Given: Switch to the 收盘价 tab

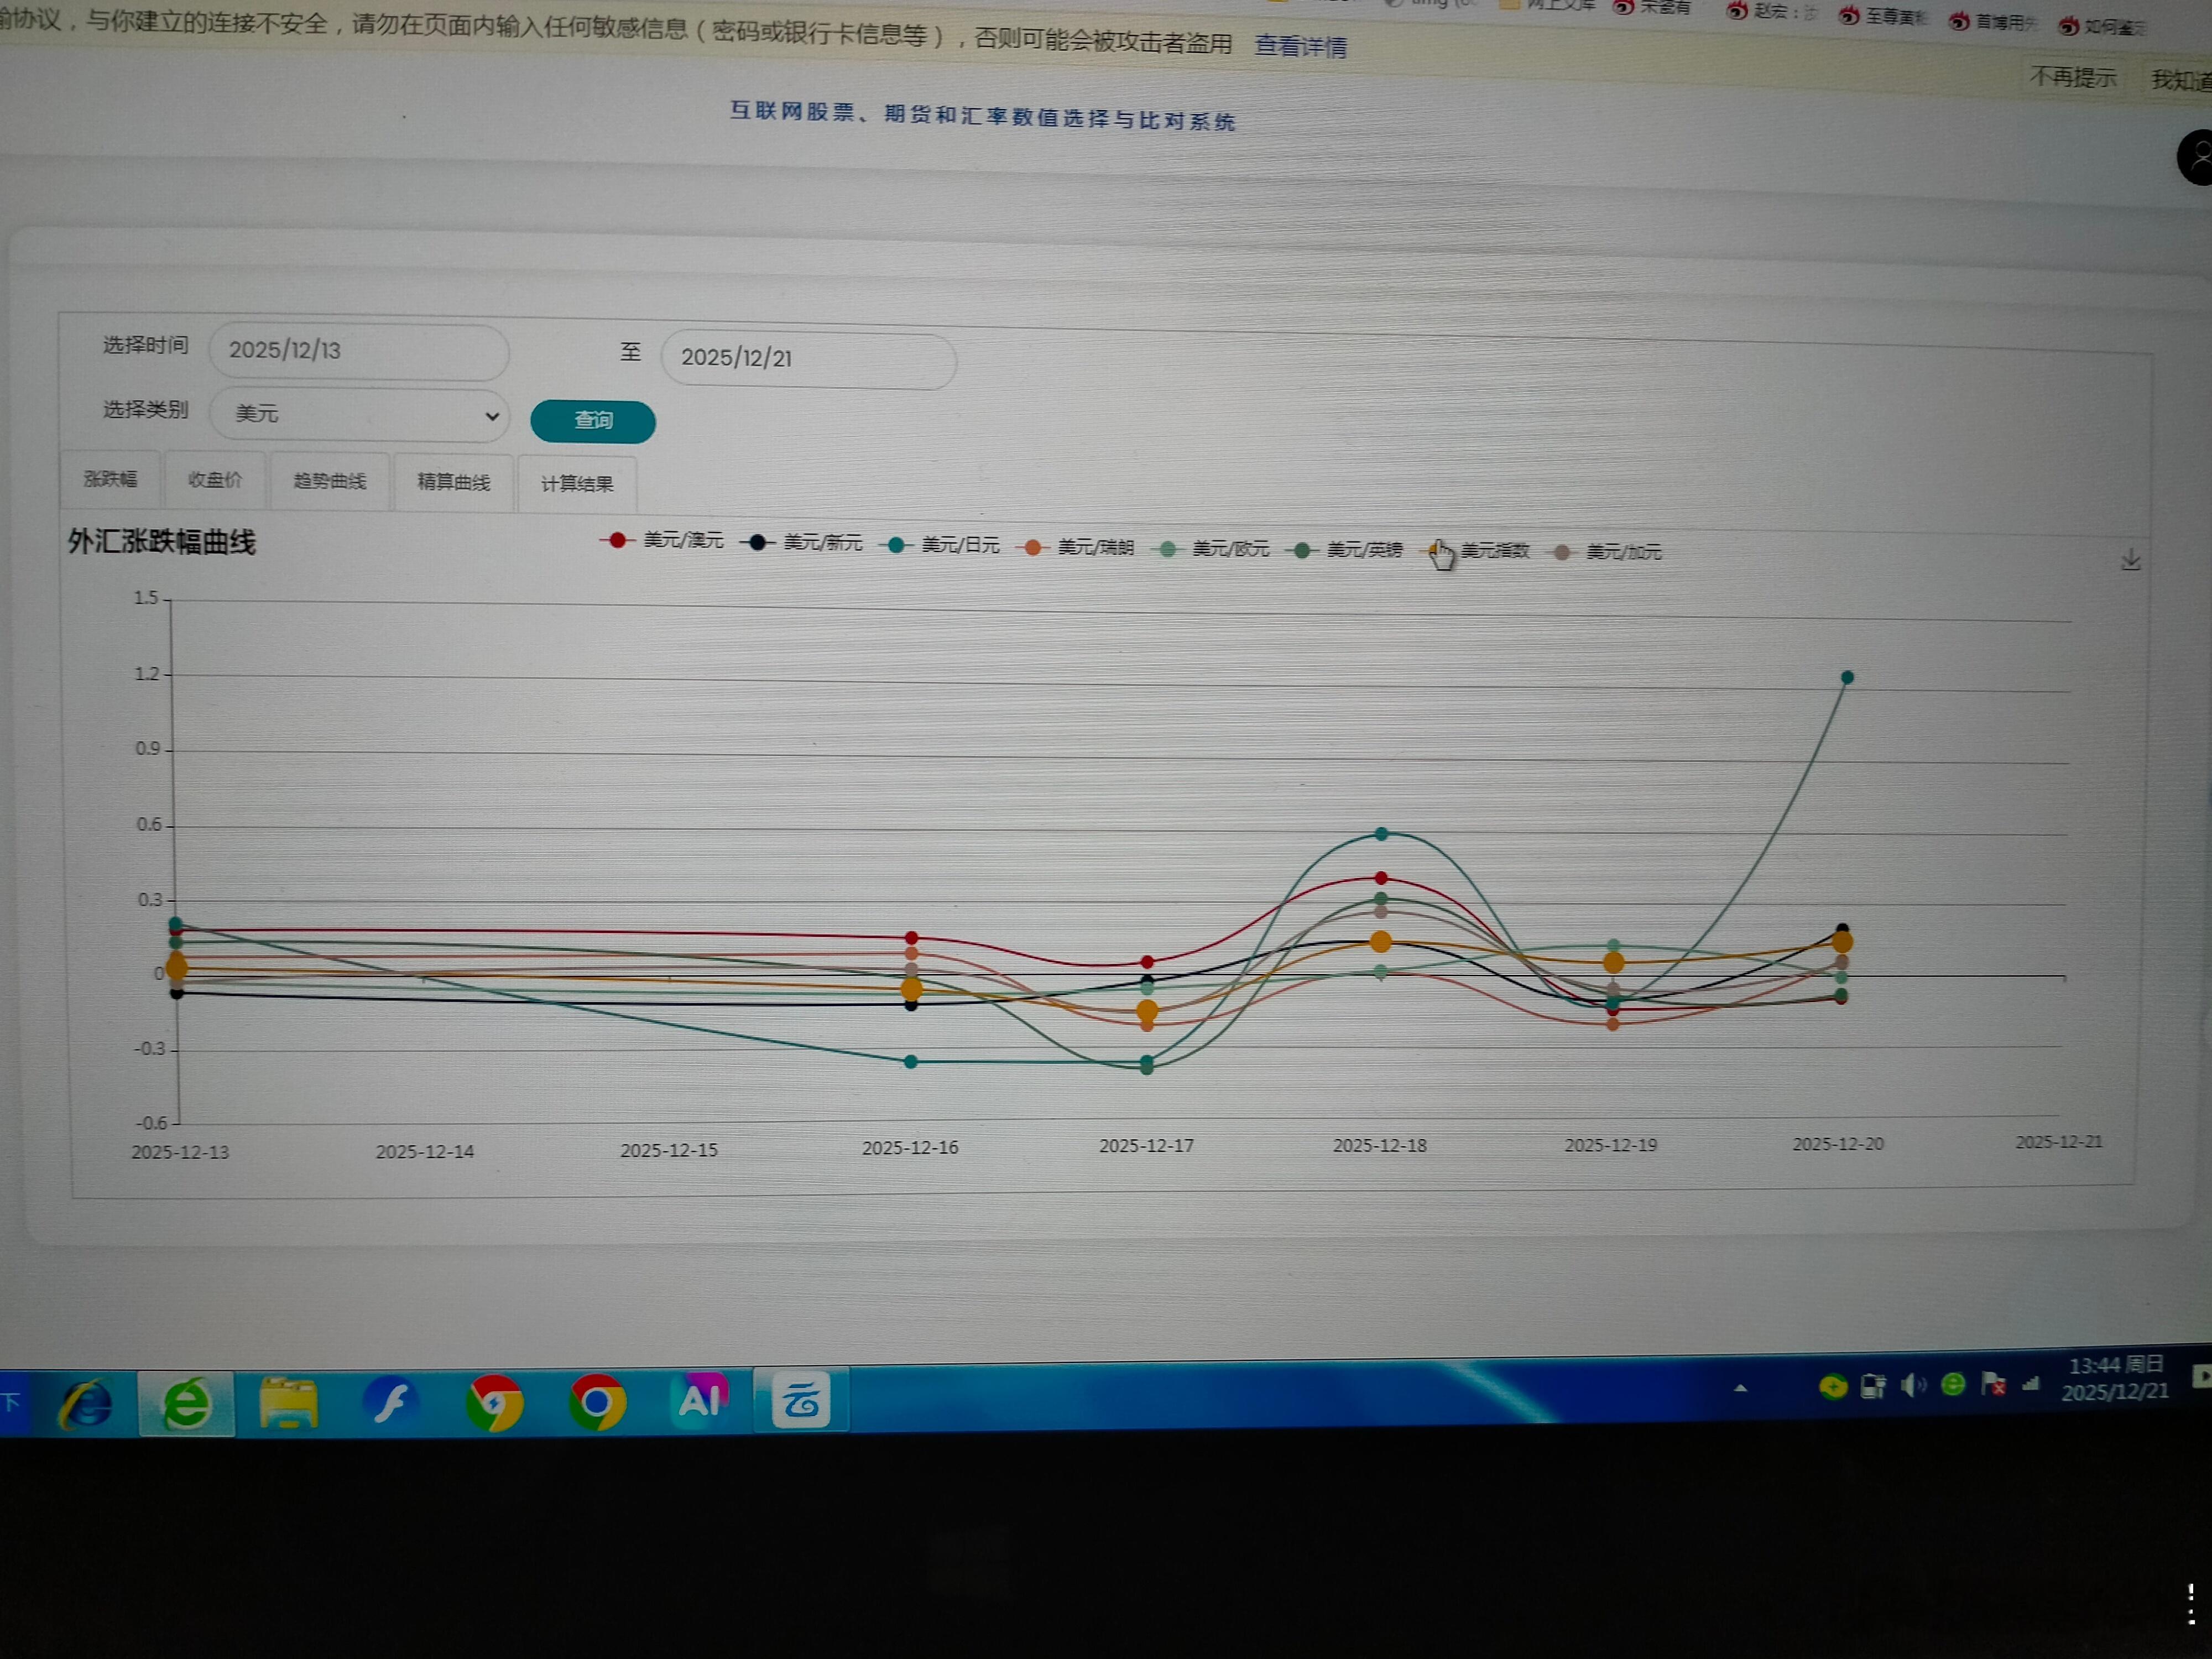Looking at the screenshot, I should (x=215, y=480).
